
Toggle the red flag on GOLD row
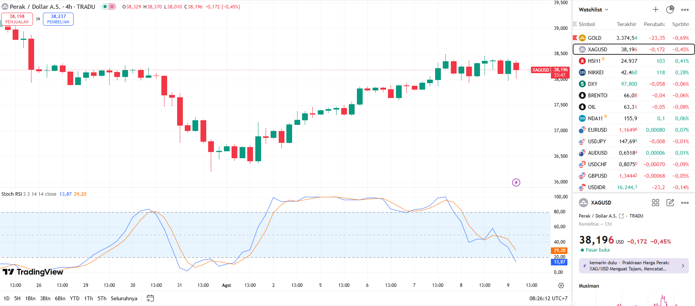point(575,38)
